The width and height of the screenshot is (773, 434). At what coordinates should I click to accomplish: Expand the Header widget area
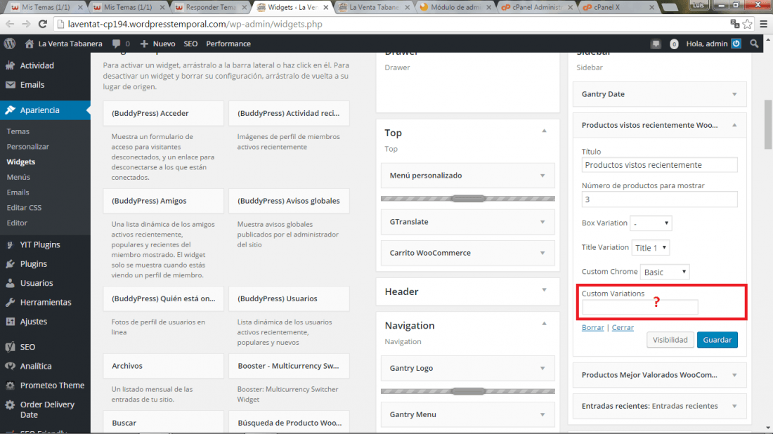click(x=544, y=290)
